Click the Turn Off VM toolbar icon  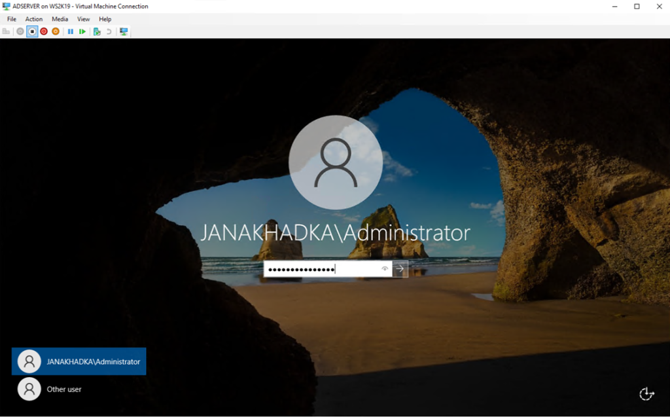click(x=32, y=31)
